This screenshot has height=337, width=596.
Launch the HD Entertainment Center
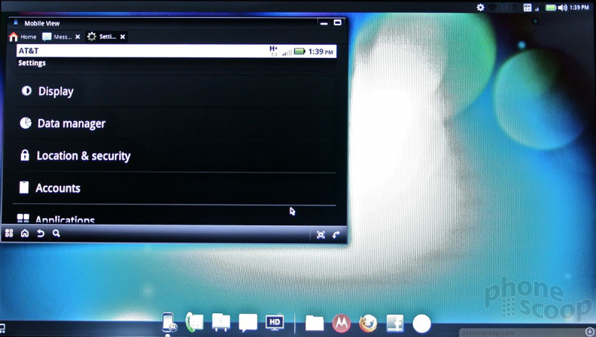274,323
